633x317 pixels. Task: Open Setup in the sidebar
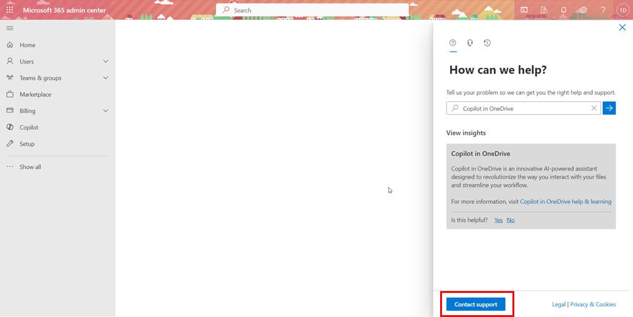pyautogui.click(x=27, y=144)
